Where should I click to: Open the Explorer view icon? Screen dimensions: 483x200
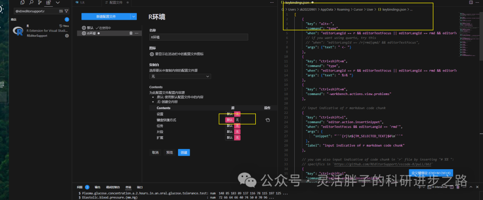(x=22, y=3)
